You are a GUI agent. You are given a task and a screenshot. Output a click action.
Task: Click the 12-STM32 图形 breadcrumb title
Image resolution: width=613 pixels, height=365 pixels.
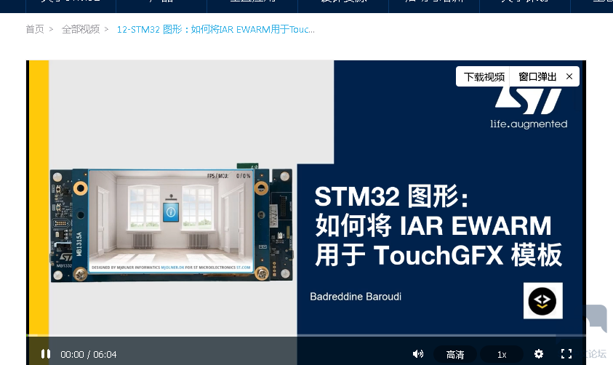(216, 29)
